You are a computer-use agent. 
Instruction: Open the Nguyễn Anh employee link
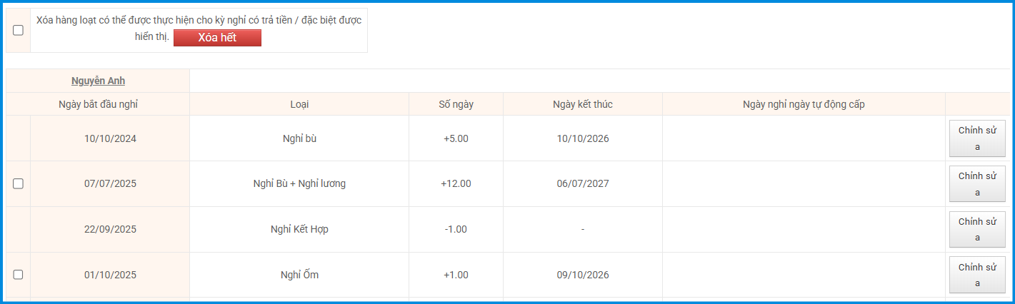(98, 81)
